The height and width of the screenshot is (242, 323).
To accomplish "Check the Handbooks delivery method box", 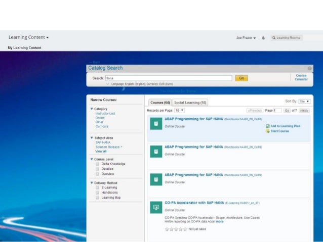I will 97,192.
